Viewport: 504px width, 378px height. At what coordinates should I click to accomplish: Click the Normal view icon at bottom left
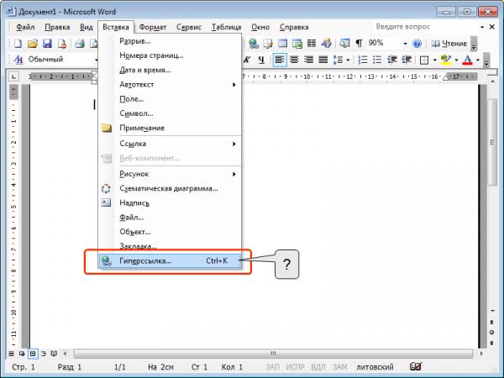point(11,354)
